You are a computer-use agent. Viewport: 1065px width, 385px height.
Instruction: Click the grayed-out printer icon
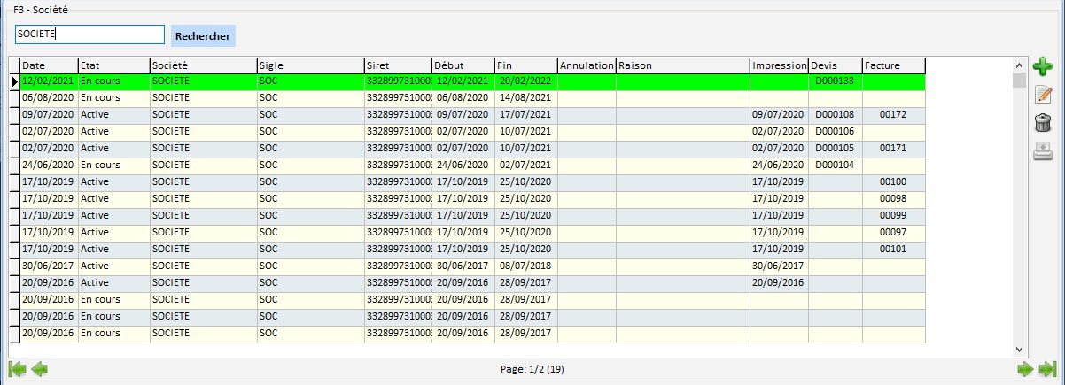tap(1043, 151)
